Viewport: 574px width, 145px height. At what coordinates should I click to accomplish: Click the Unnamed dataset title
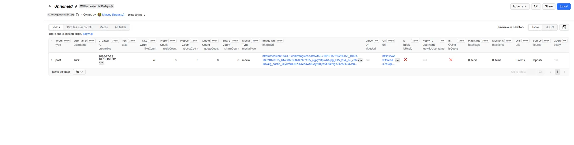coord(63,6)
